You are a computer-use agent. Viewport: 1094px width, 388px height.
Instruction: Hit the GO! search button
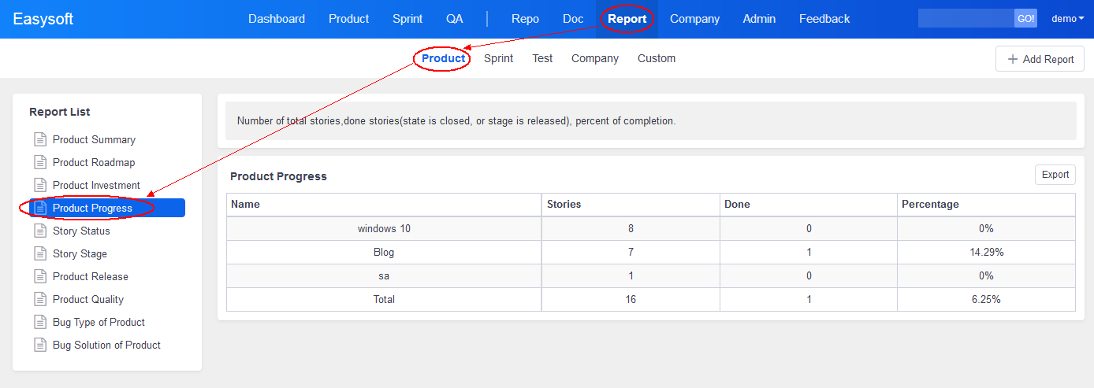(1025, 19)
